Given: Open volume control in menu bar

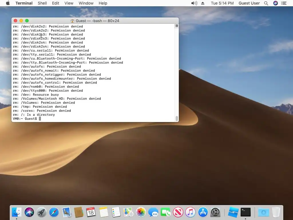Looking at the screenshot, I should pyautogui.click(x=194, y=3).
